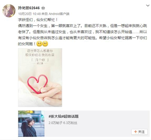Click the crown membership badge beside username
Screen dimensions: 151x140
(x=43, y=8)
